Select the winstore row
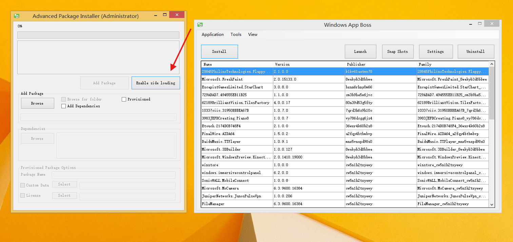This screenshot has height=242, width=513. 345,165
